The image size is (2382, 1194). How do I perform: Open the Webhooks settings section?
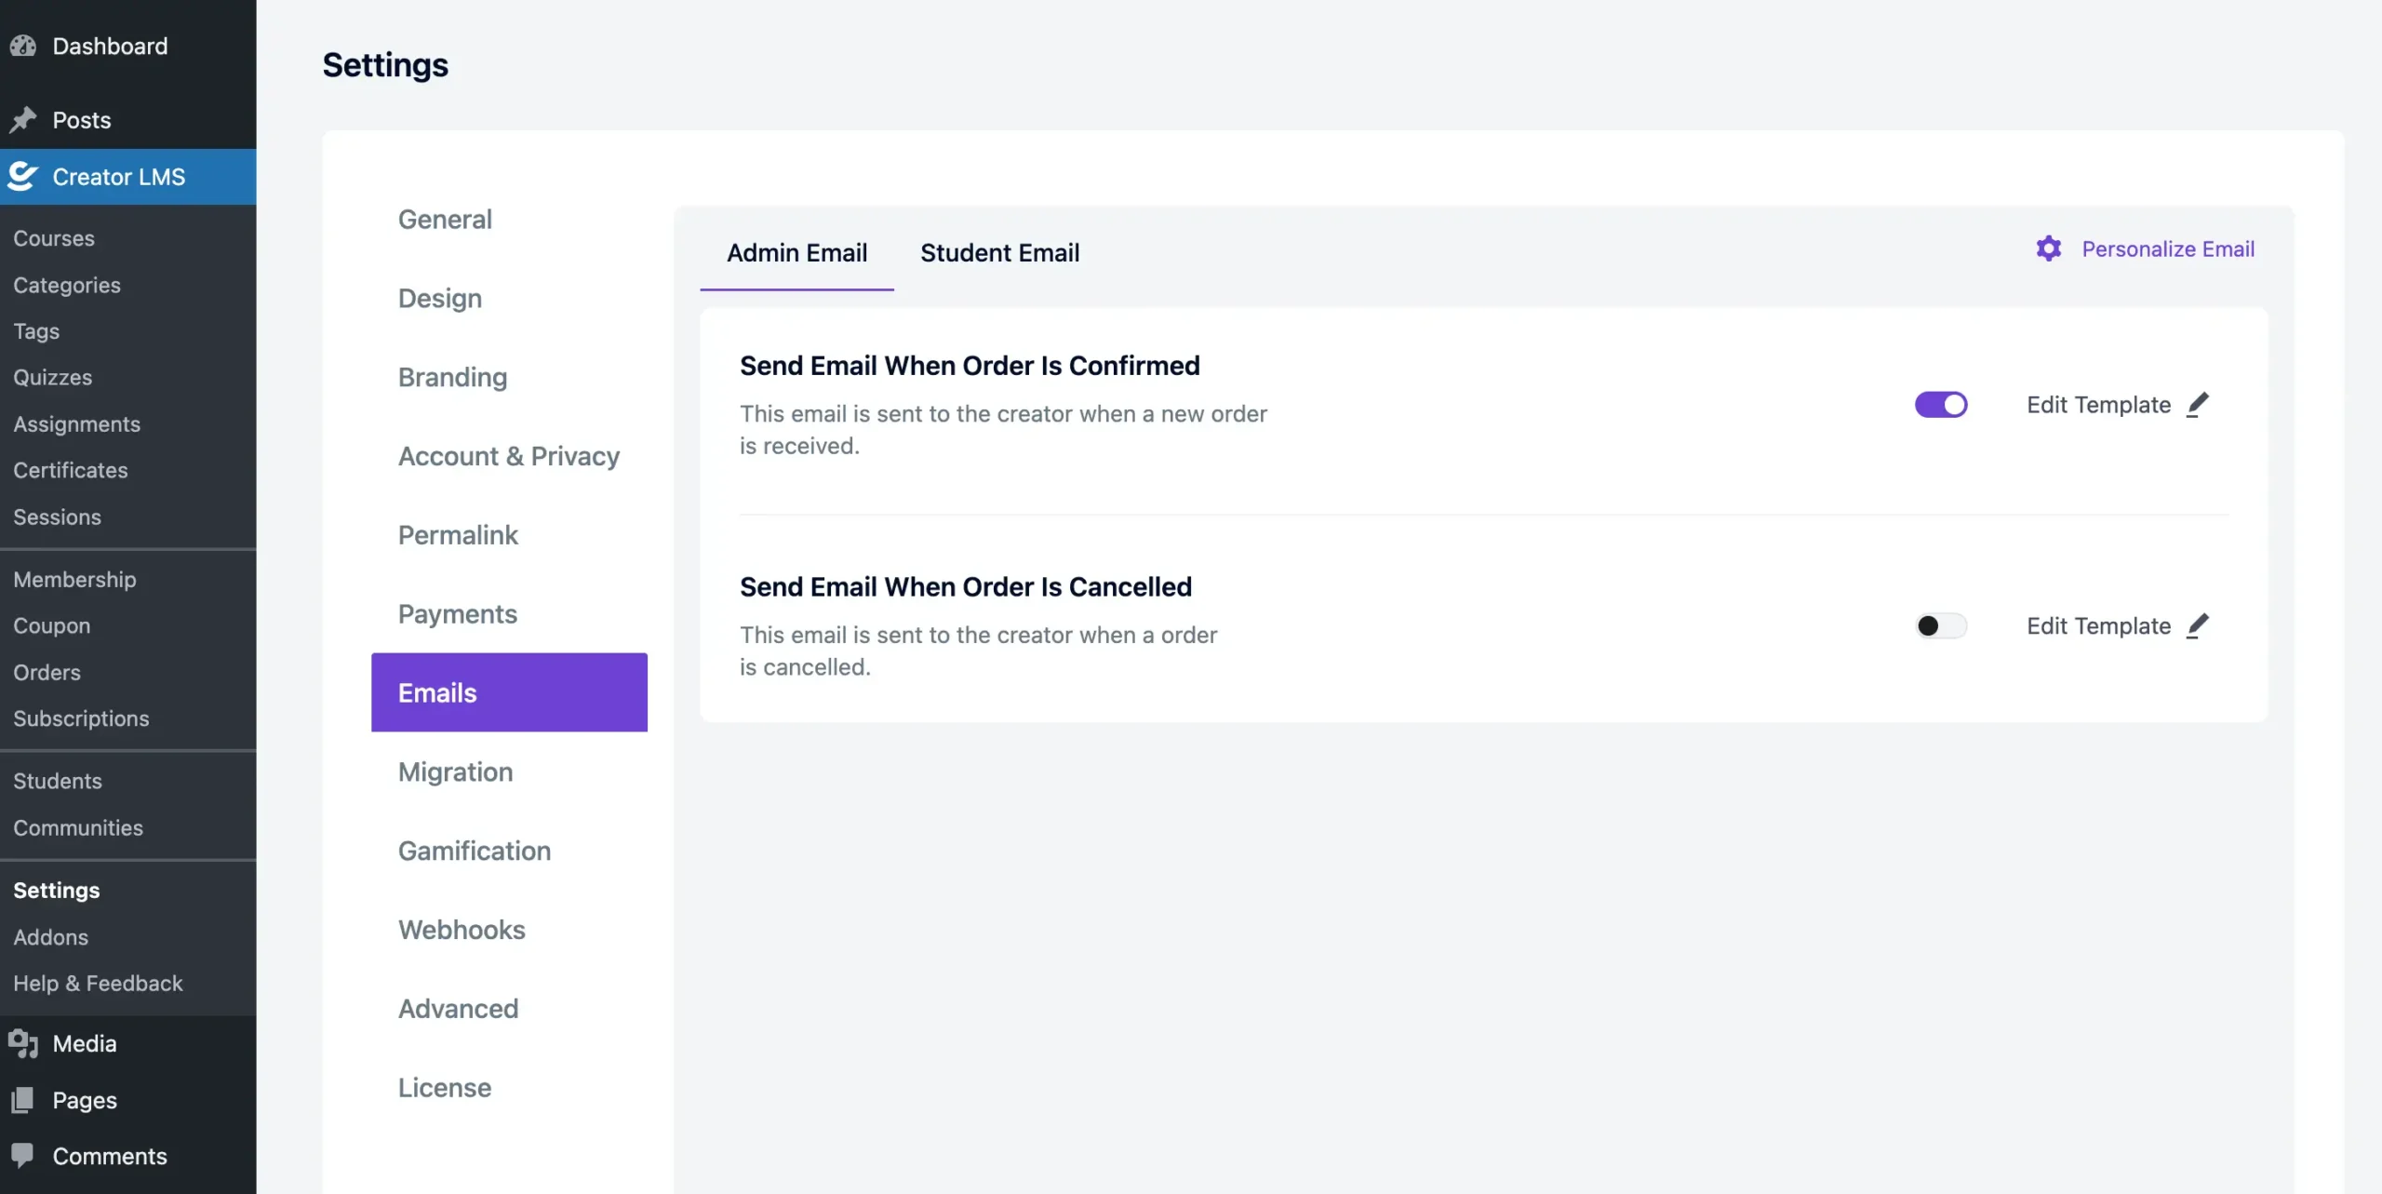click(x=462, y=929)
